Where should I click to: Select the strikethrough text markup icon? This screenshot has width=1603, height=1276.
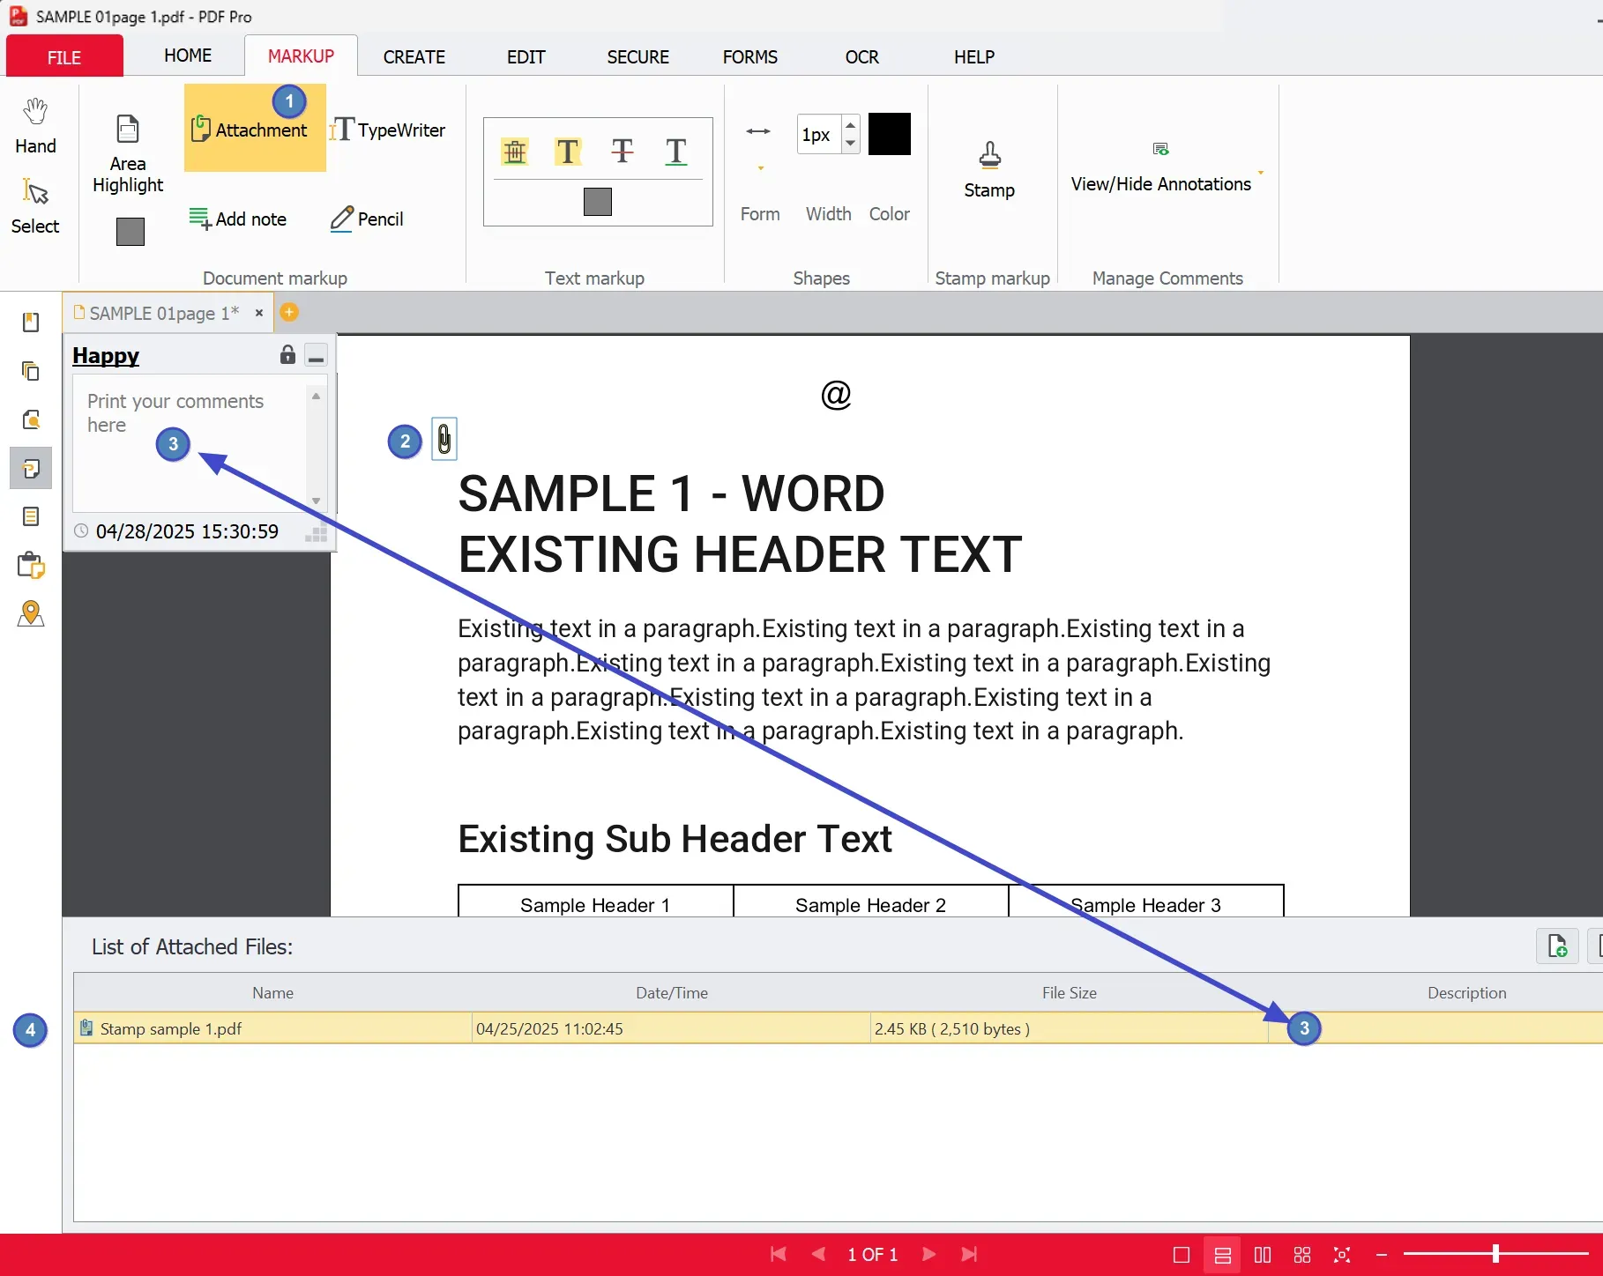623,152
